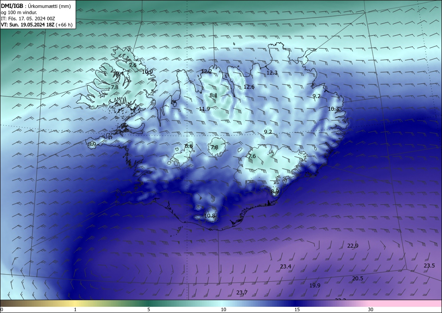Click the 10.3 value label
Image resolution: width=442 pixels, height=313 pixels.
point(333,109)
